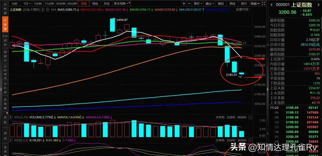Screen dimensions: 322x156
Task: Collapse the left sidebar with the arrow handle
Action: coord(1,89)
